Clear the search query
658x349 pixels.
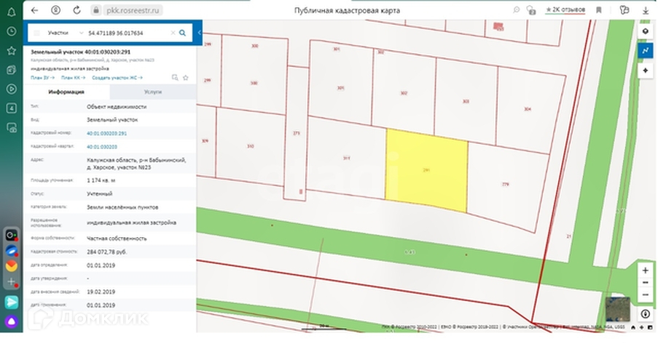point(173,33)
